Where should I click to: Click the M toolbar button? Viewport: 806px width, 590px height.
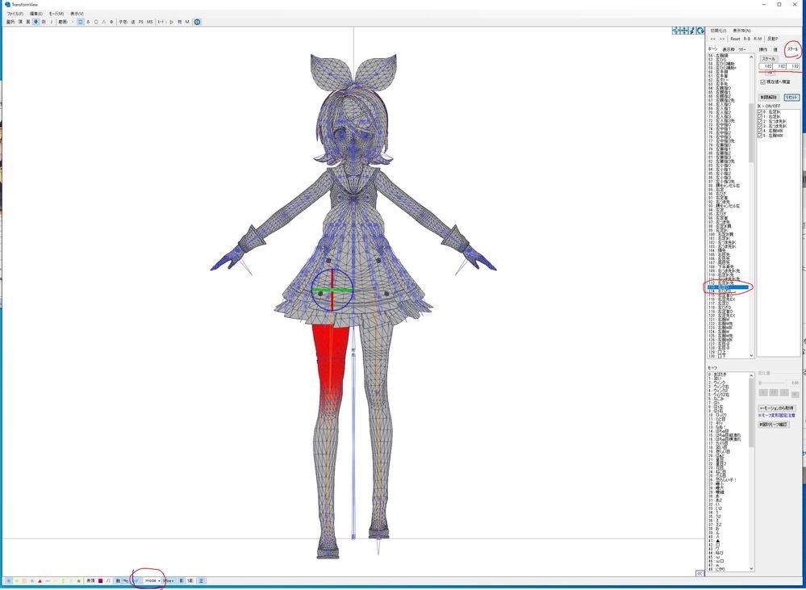click(187, 22)
